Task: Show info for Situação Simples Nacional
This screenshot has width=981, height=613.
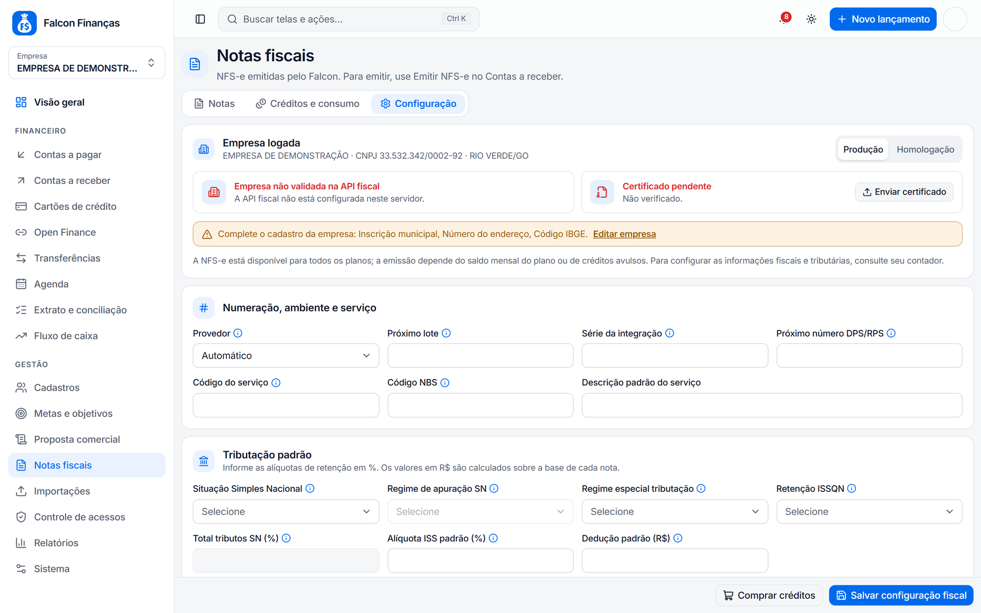Action: (x=310, y=488)
